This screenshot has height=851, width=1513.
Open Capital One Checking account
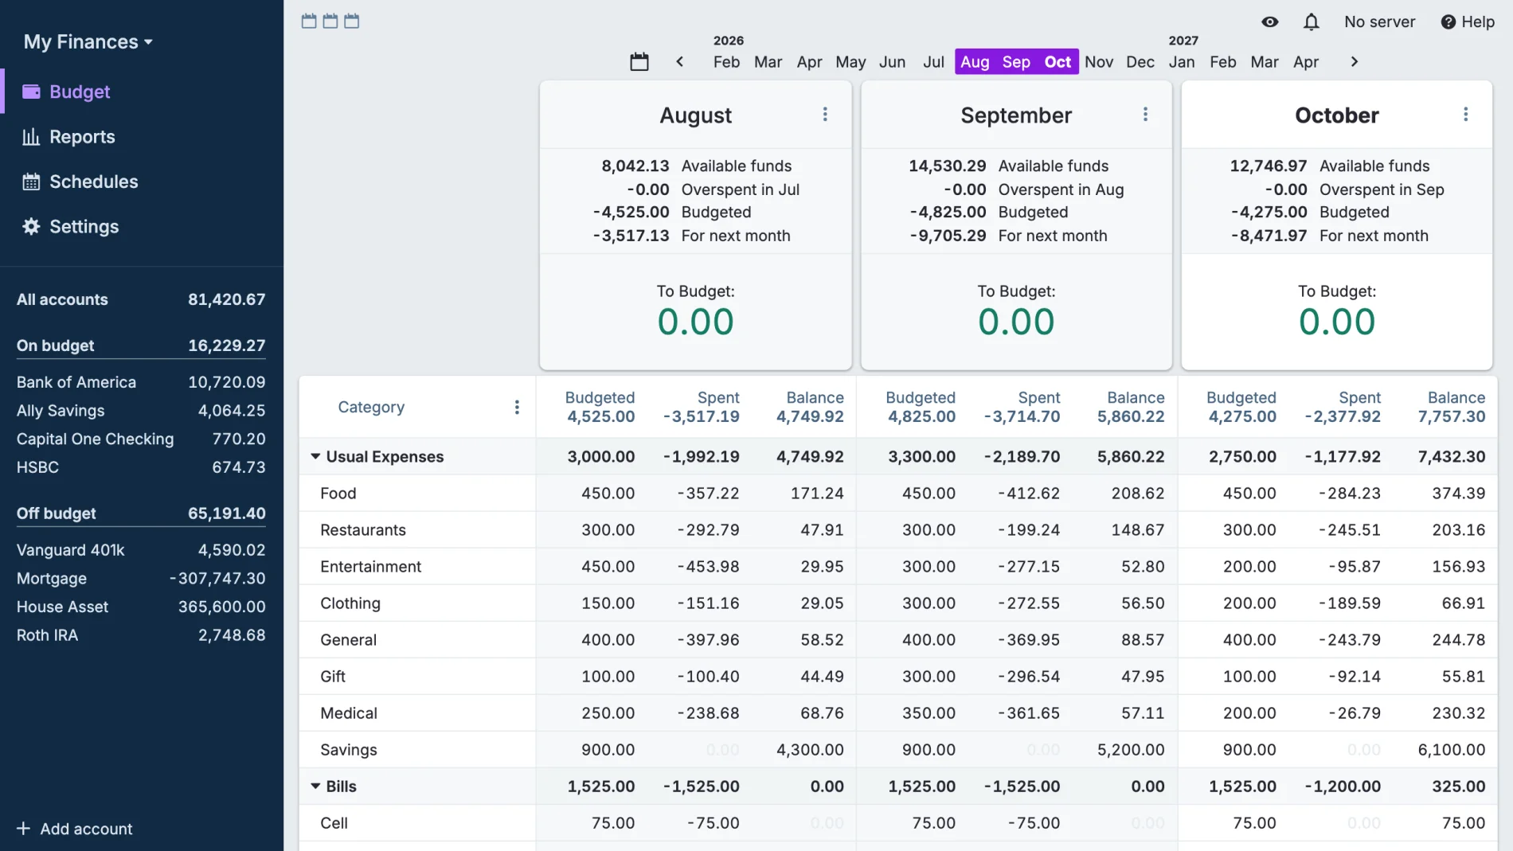click(141, 439)
